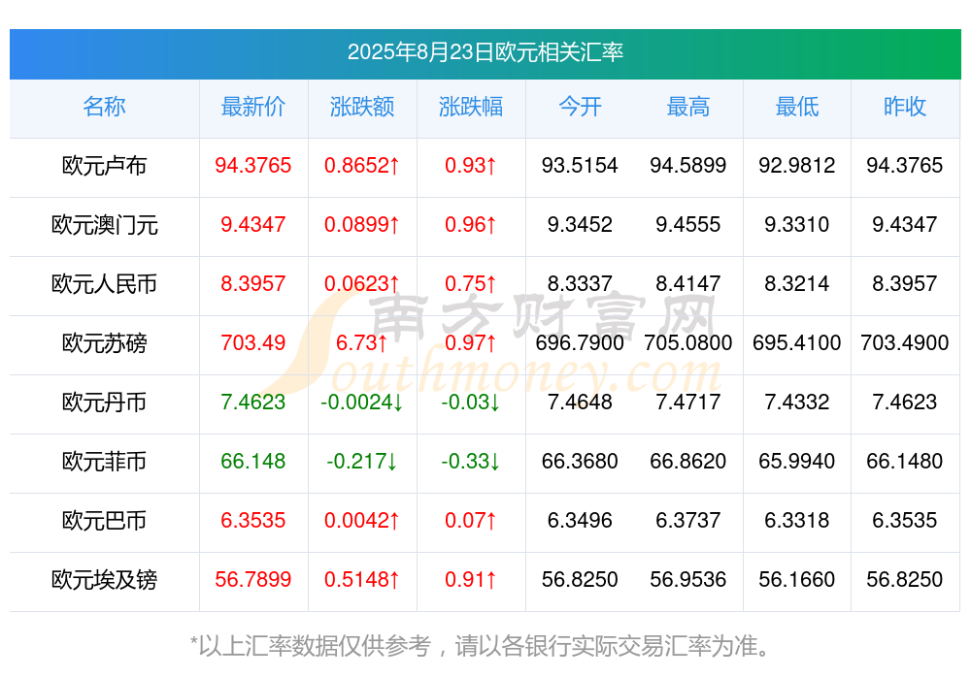Select the 0.93↑ change percentage
The width and height of the screenshot is (971, 677).
click(x=471, y=165)
